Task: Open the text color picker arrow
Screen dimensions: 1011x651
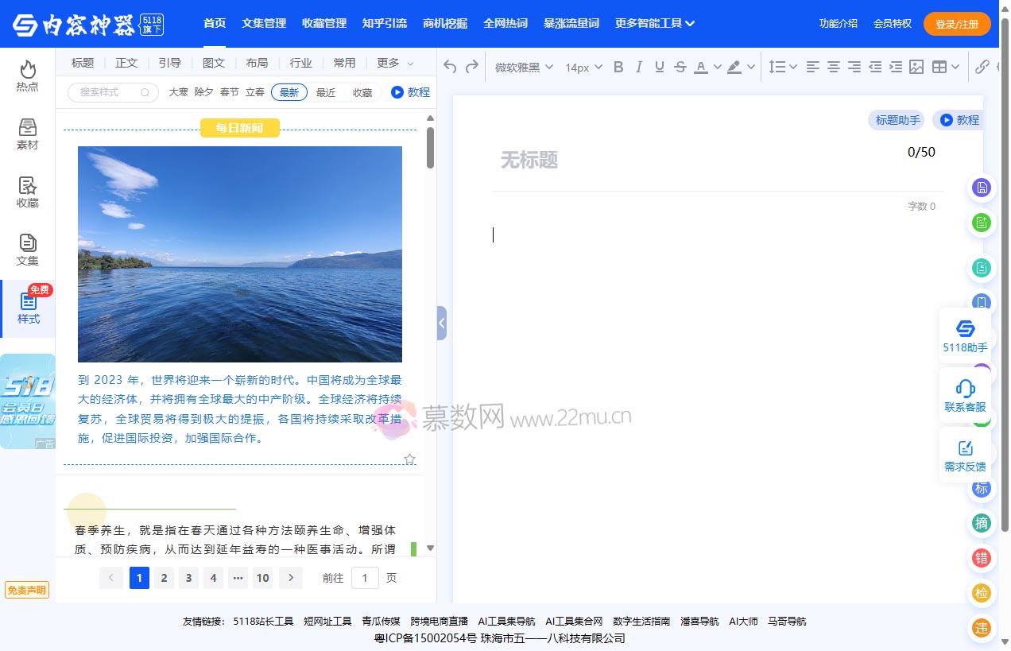Action: (717, 68)
